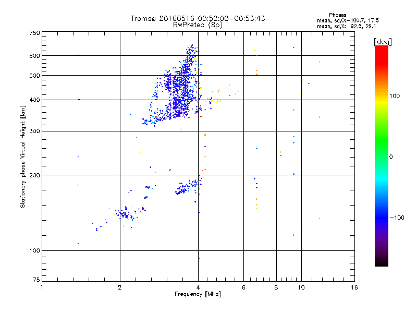Image resolution: width=417 pixels, height=313 pixels.
Task: Click the blue E-layer trace near 3.5 MHz
Action: coord(188,186)
